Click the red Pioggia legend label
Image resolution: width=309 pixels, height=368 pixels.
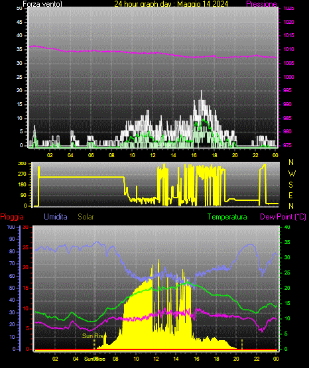12,217
